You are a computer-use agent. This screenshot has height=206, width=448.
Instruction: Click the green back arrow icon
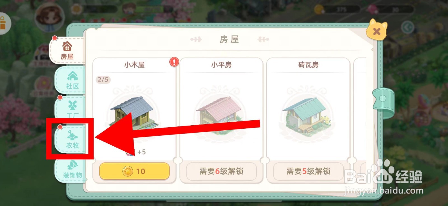[x=407, y=27]
